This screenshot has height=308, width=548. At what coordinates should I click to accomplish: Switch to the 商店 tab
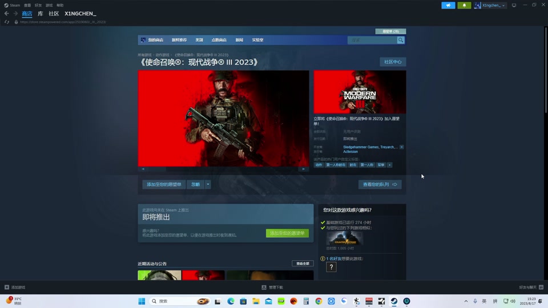click(x=27, y=14)
